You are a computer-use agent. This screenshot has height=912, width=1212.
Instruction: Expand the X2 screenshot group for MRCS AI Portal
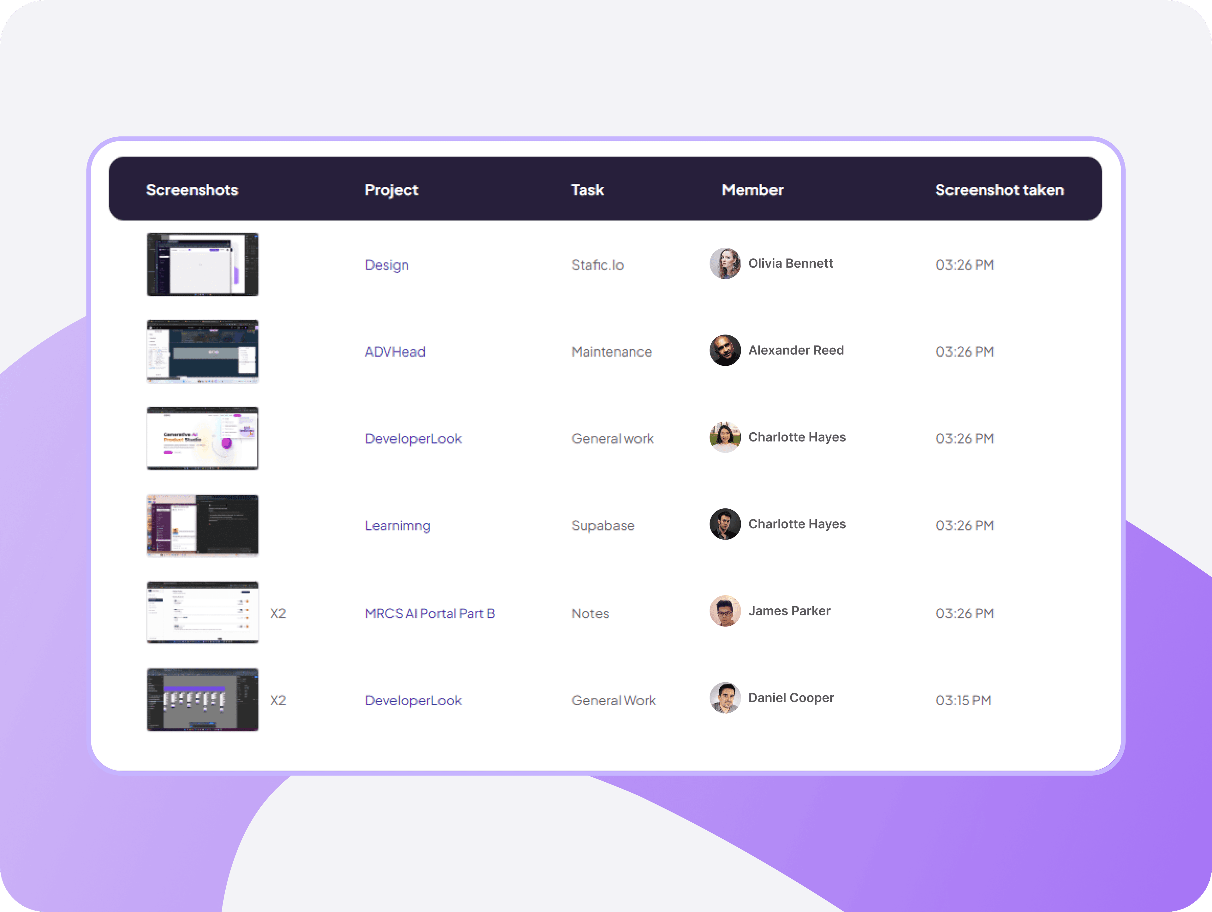[278, 613]
